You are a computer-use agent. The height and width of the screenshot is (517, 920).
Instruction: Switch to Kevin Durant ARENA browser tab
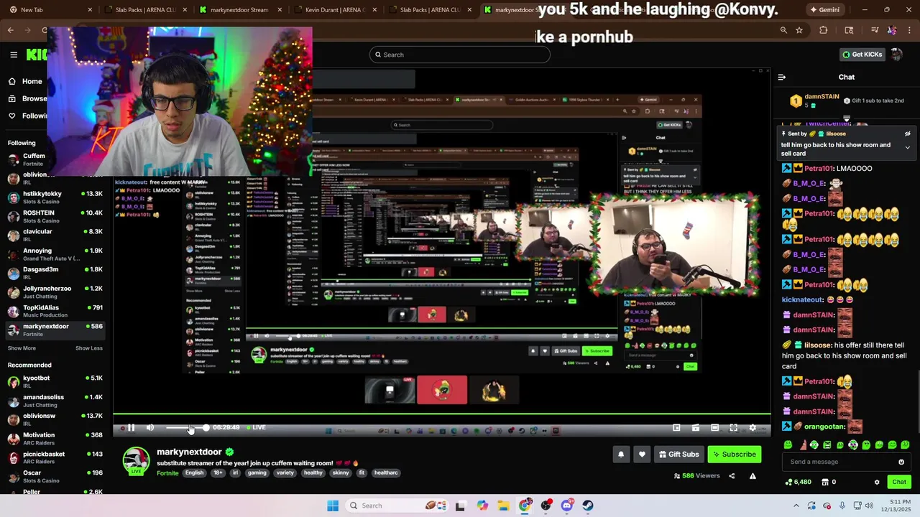(x=335, y=10)
